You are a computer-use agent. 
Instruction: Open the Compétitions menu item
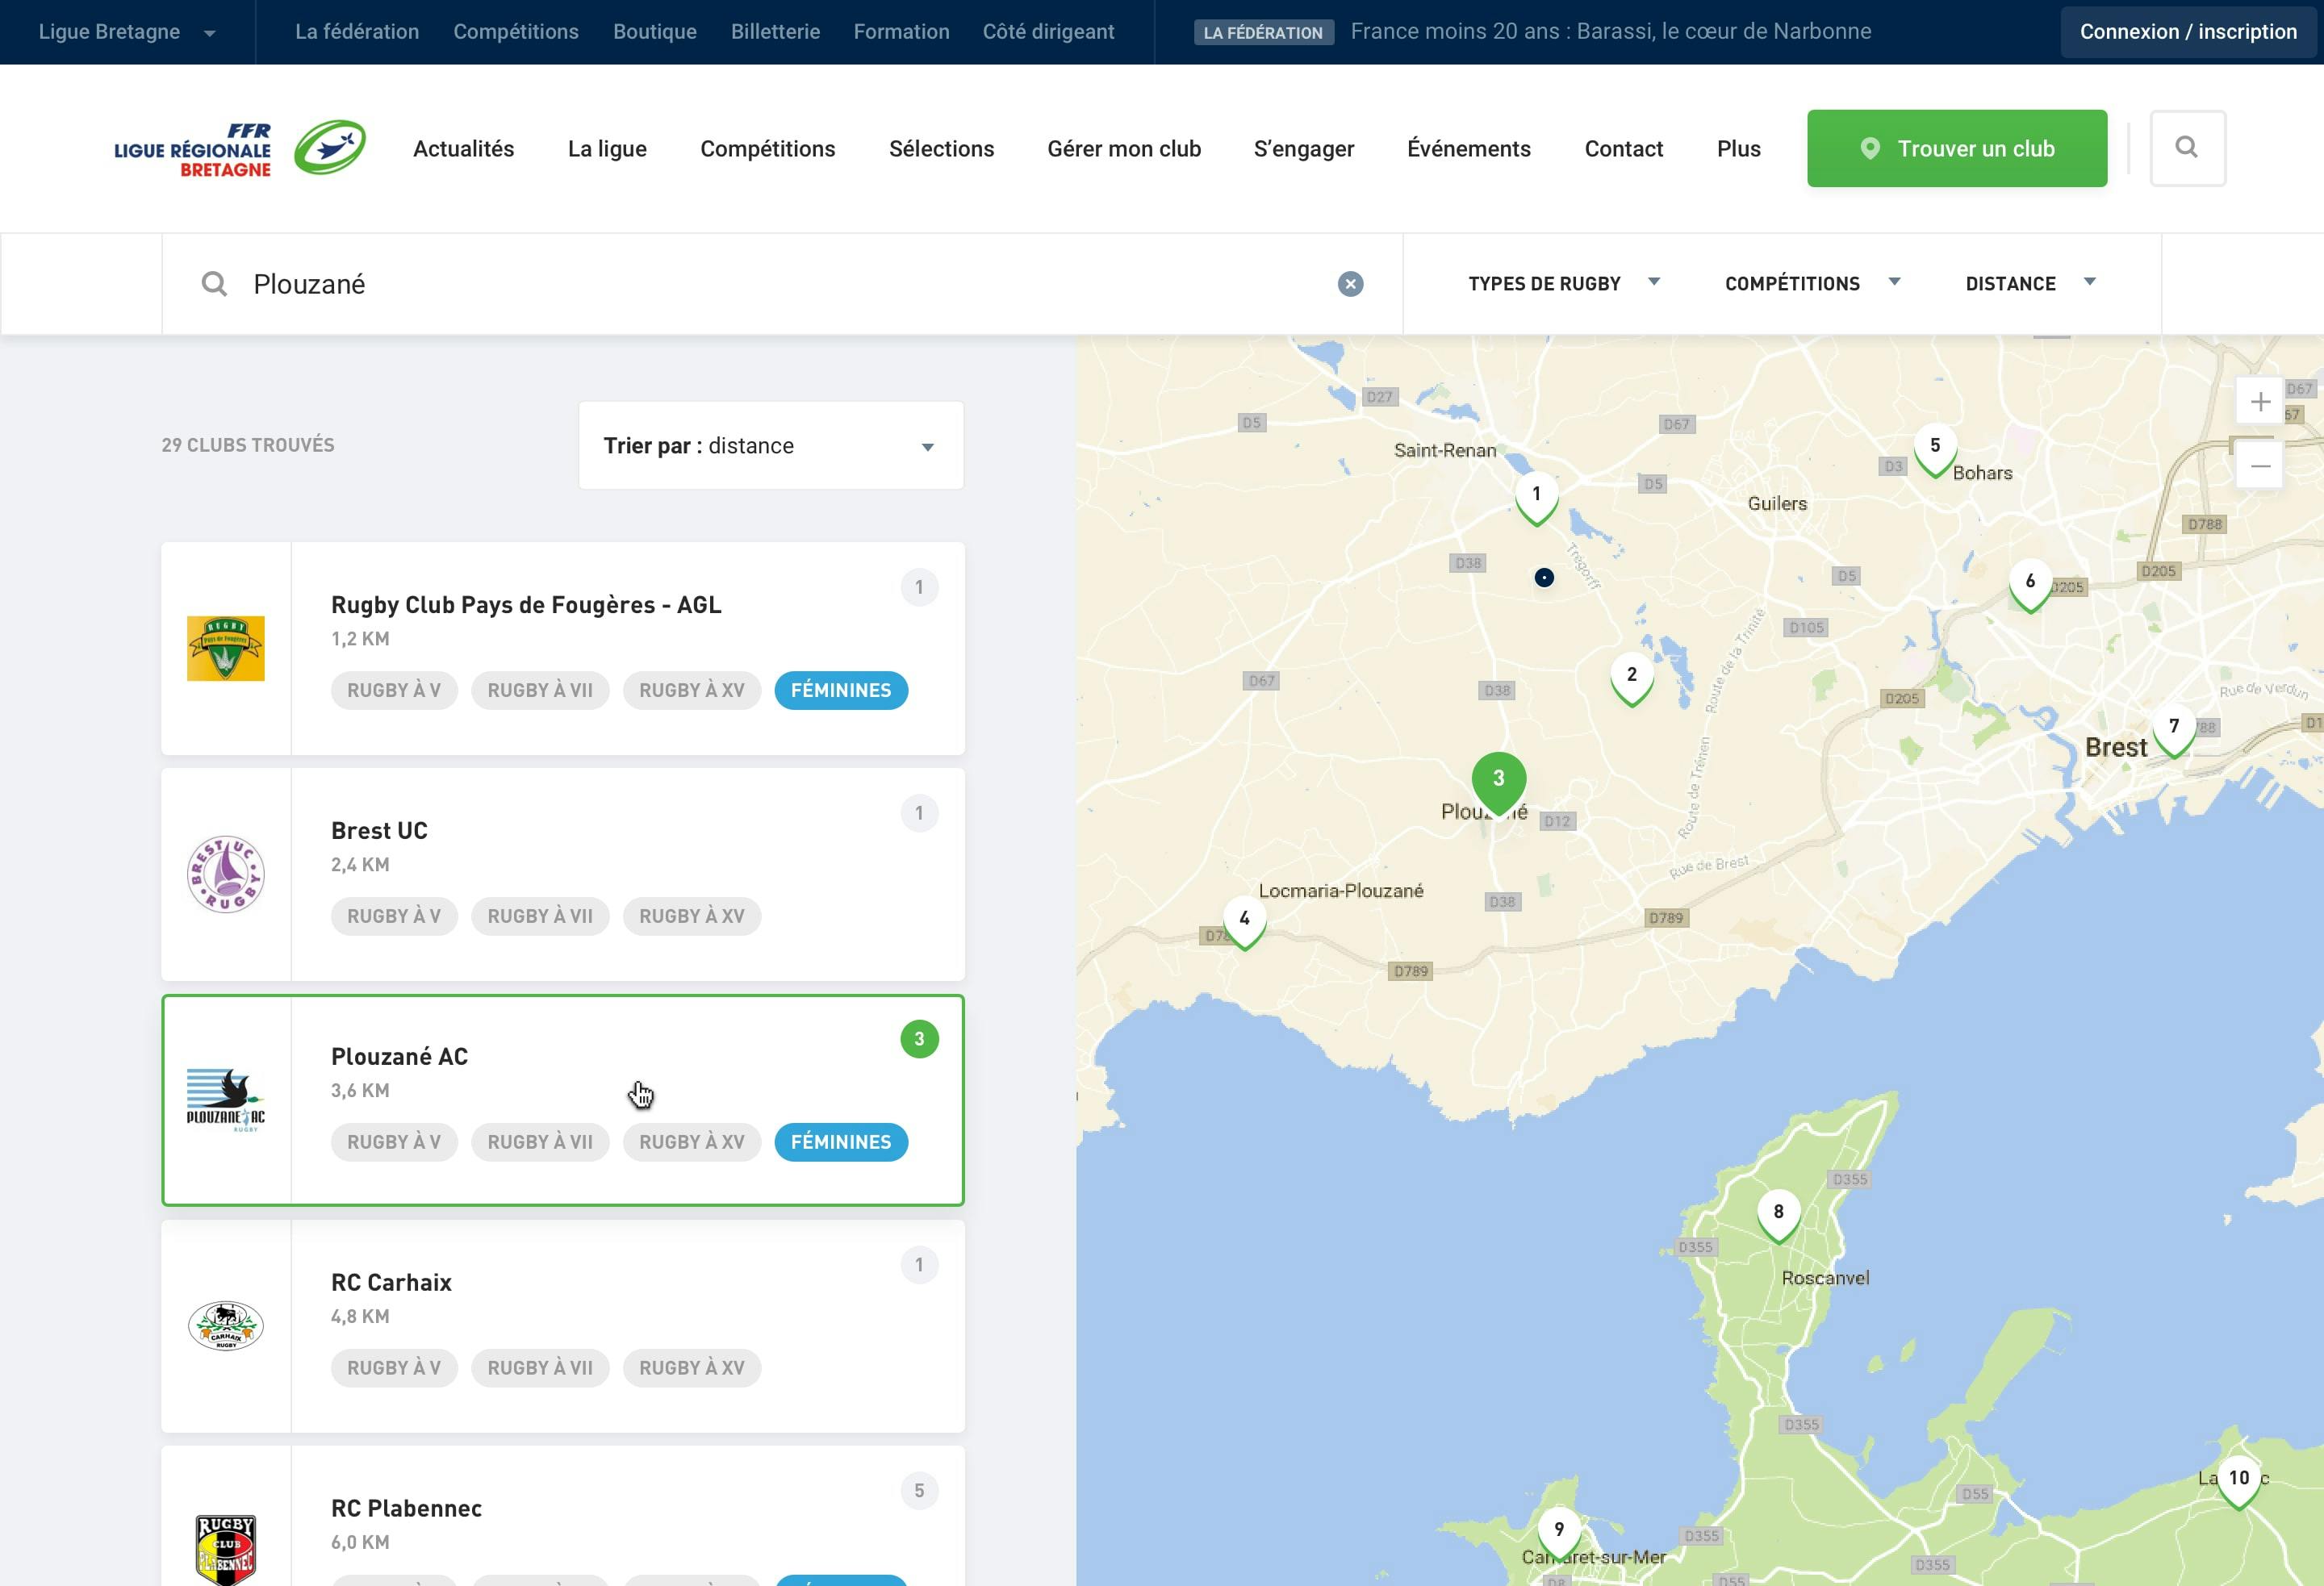click(767, 147)
